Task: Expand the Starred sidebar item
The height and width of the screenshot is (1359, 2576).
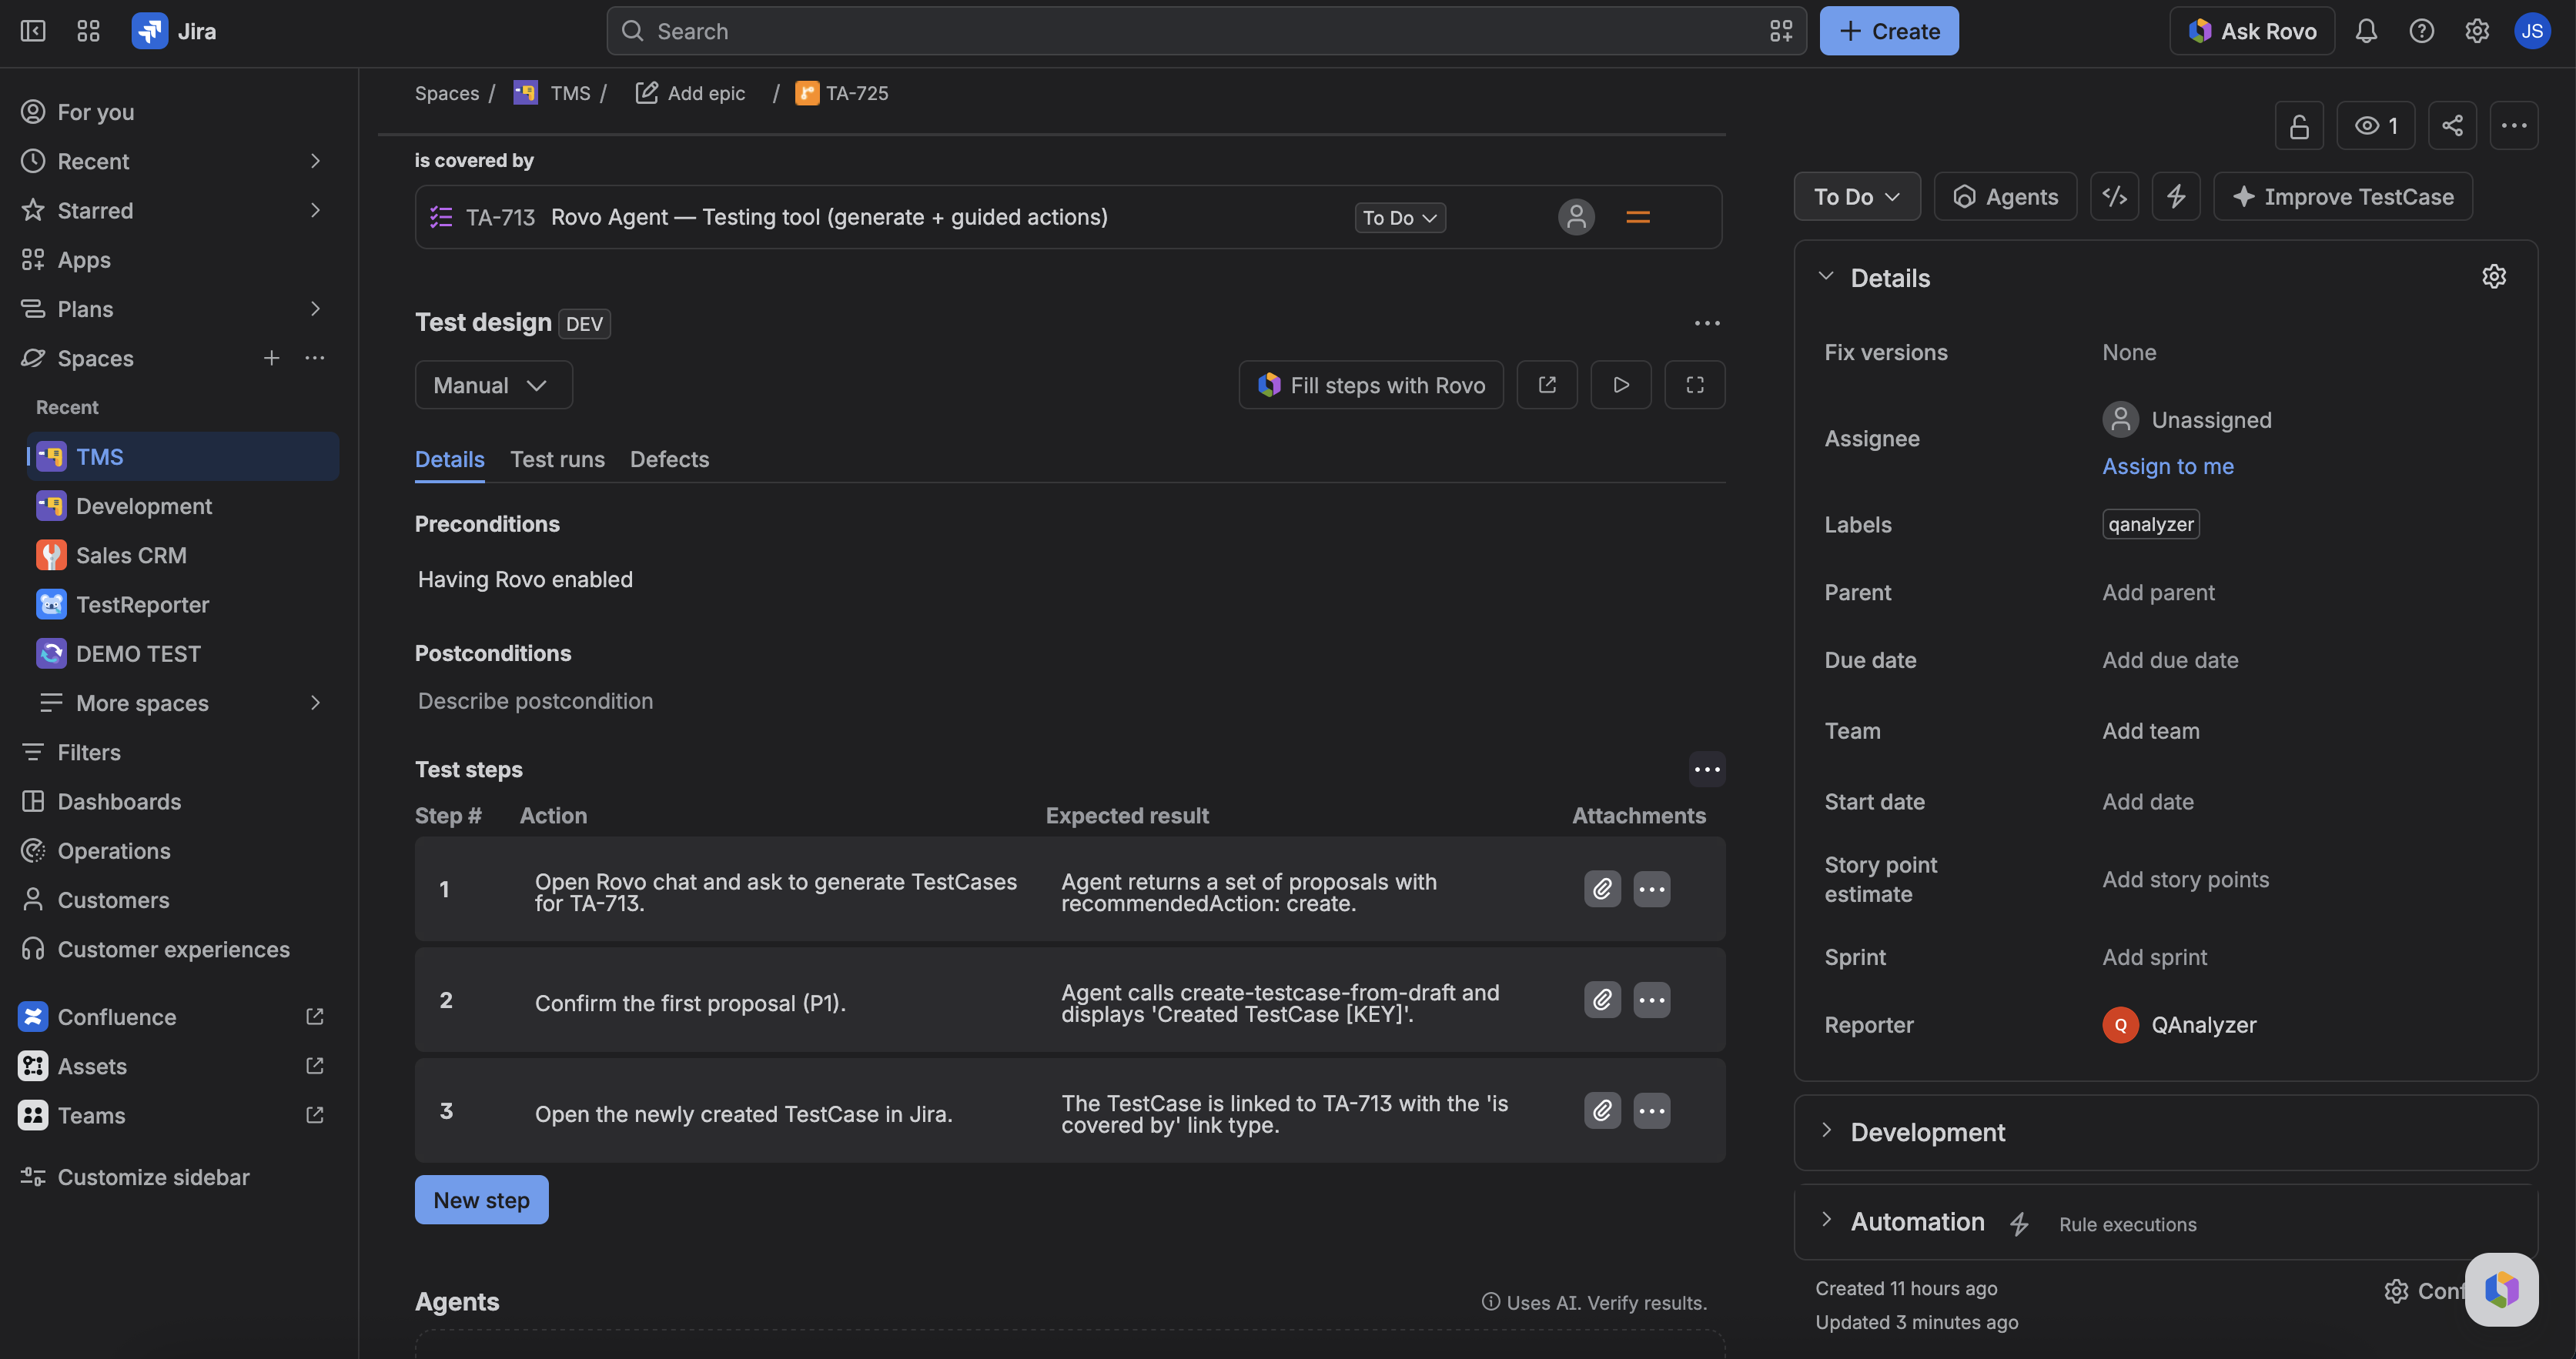Action: click(315, 210)
